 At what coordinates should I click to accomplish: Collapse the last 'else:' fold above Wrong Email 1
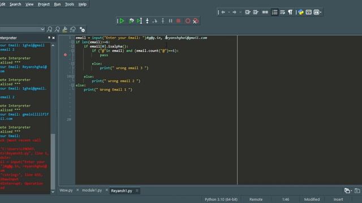coord(73,85)
